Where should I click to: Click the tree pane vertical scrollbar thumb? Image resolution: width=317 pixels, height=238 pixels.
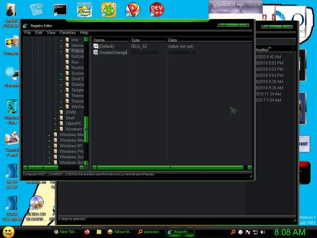click(86, 129)
